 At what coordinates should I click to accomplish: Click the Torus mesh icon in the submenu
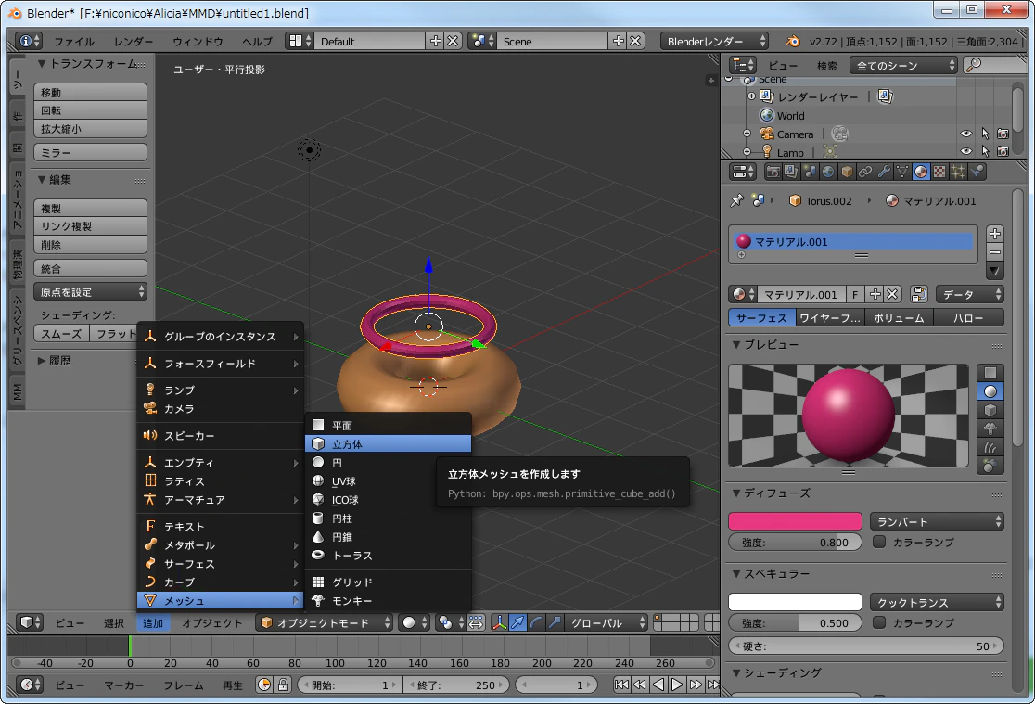point(318,555)
